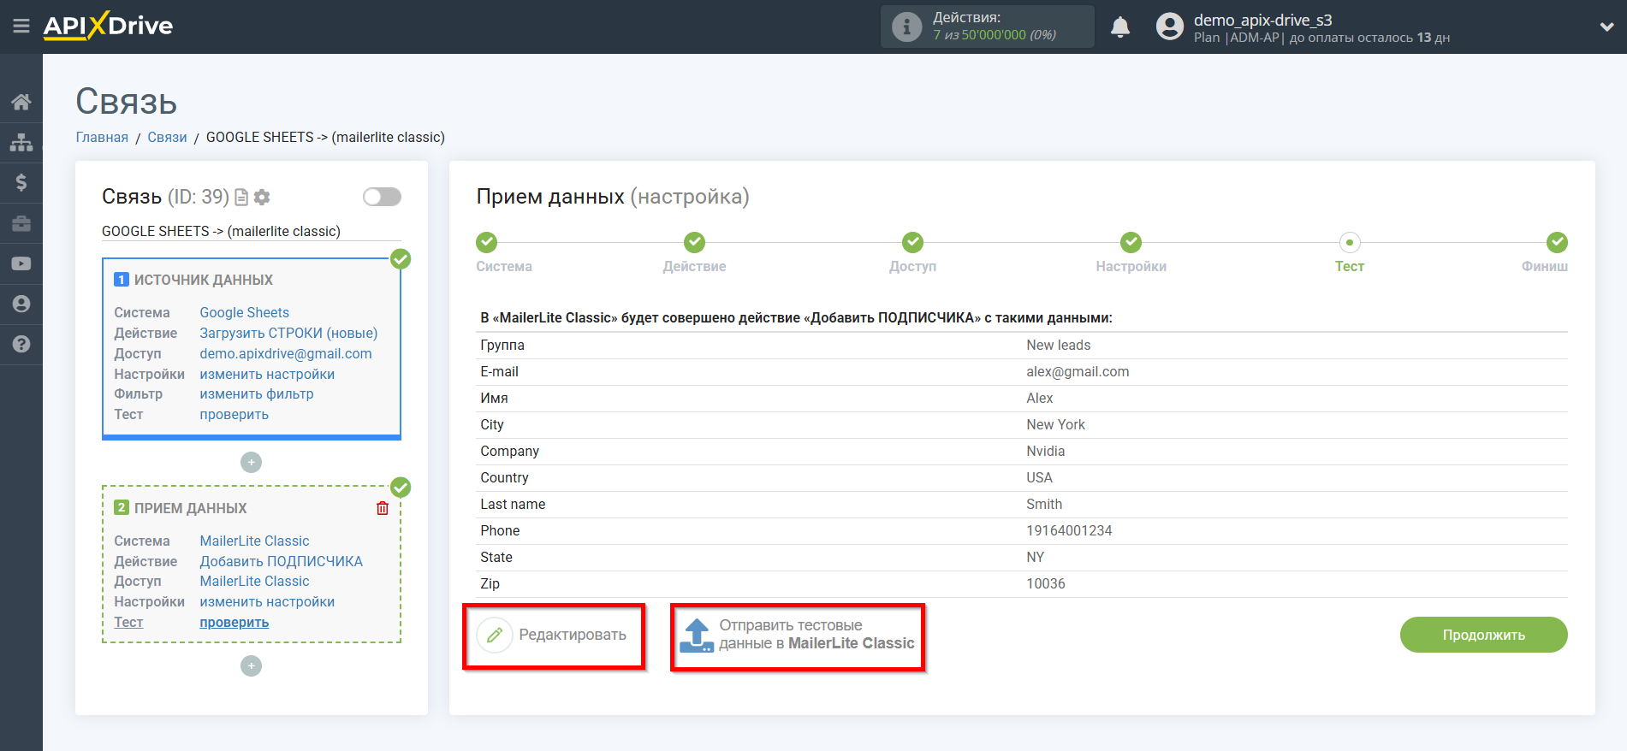The height and width of the screenshot is (751, 1627).
Task: Click изменить настройки in data source block
Action: pos(267,374)
